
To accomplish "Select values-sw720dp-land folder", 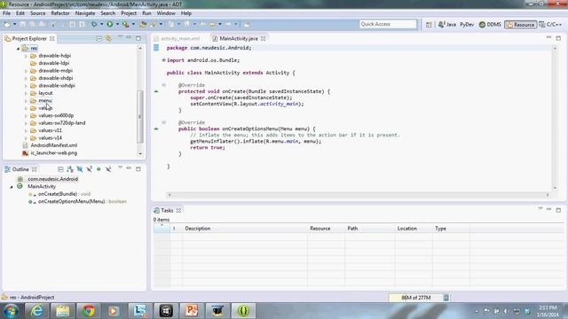I will point(61,123).
